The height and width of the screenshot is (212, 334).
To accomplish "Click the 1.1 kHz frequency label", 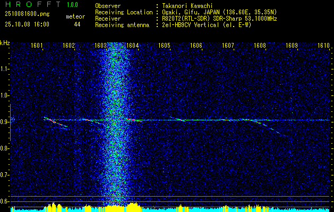I will 4,69.
